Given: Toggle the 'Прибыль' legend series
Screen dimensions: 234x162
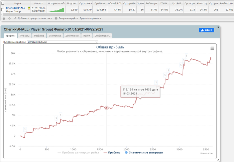Looking at the screenshot, I should [112, 152].
